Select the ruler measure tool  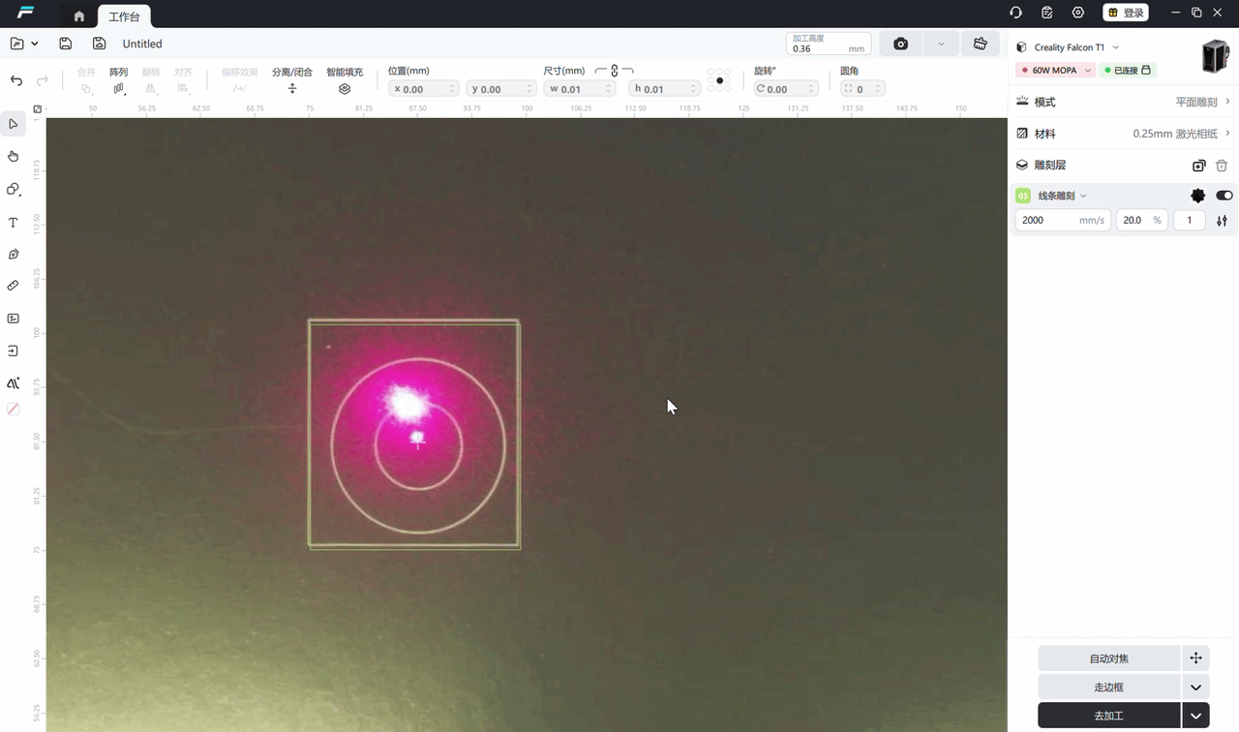[x=14, y=286]
